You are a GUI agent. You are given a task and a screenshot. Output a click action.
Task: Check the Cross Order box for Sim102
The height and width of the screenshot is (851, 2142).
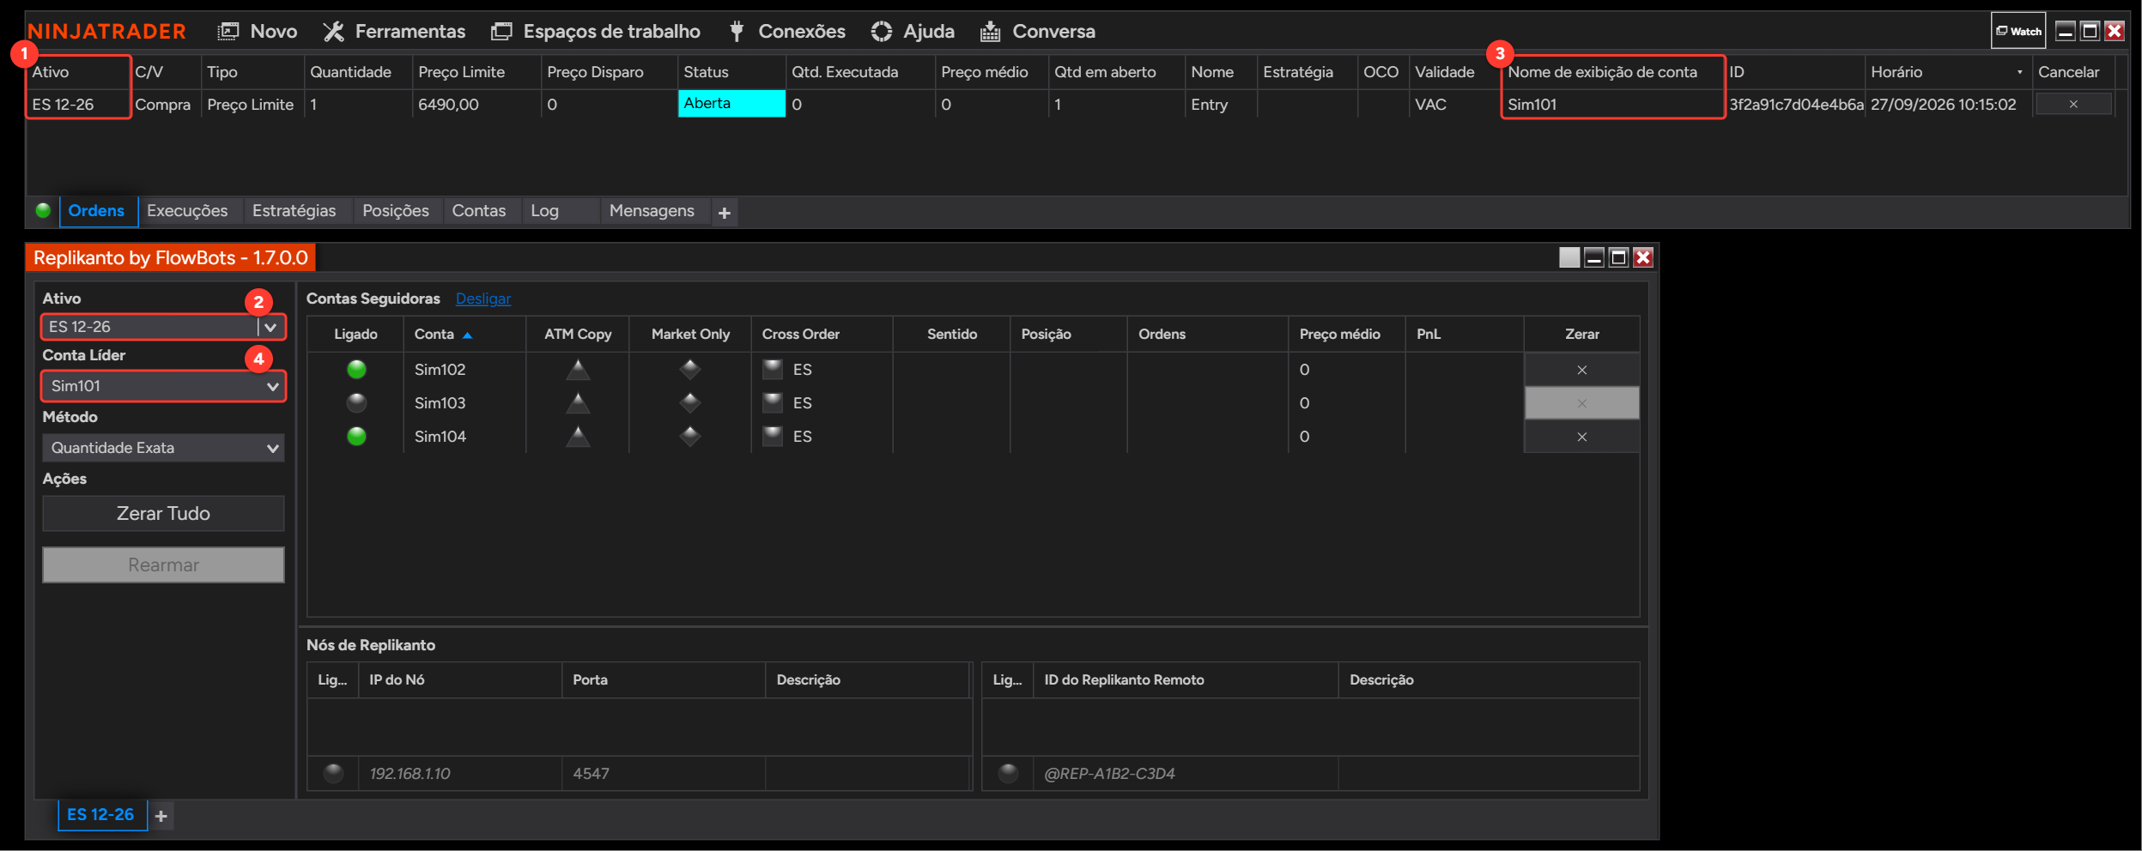coord(773,370)
